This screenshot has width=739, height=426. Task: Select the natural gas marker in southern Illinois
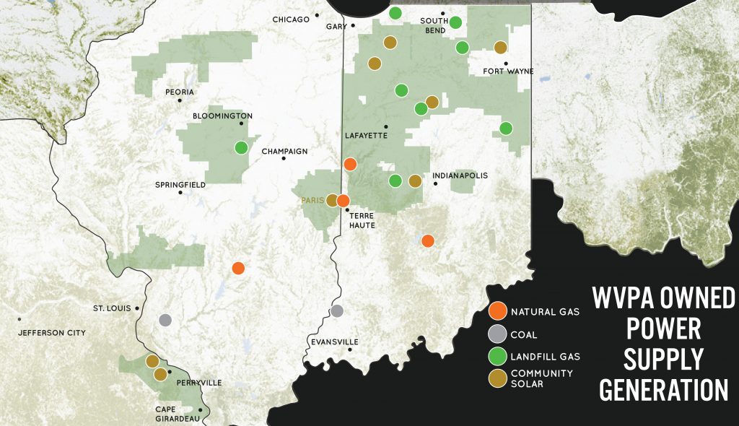tap(238, 268)
